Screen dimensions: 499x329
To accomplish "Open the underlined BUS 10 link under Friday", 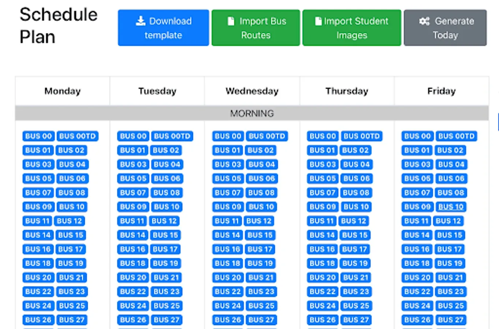I will 451,207.
